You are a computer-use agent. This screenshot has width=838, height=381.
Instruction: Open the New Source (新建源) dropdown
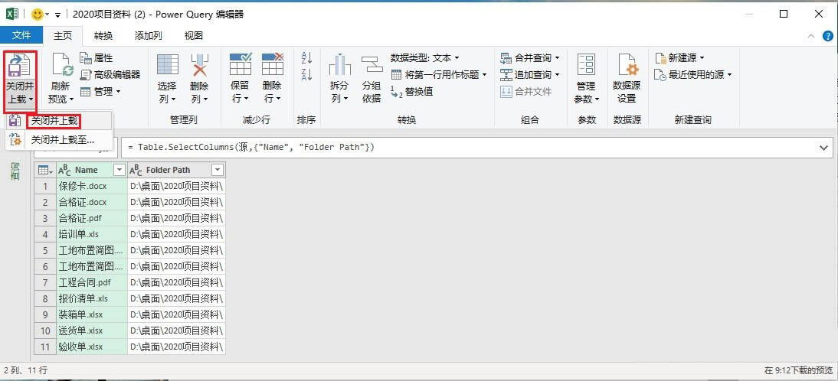coord(679,57)
